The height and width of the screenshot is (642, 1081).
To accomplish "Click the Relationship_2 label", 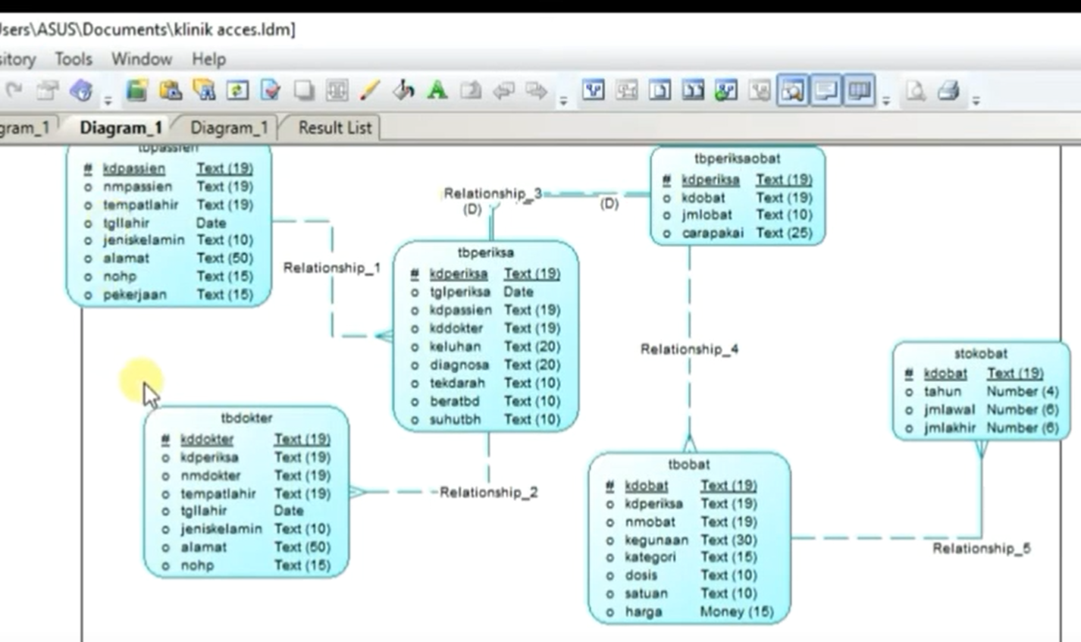I will click(x=489, y=492).
